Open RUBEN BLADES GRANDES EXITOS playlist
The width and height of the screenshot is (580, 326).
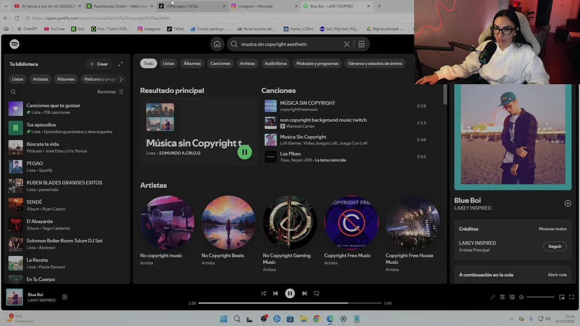(67, 186)
